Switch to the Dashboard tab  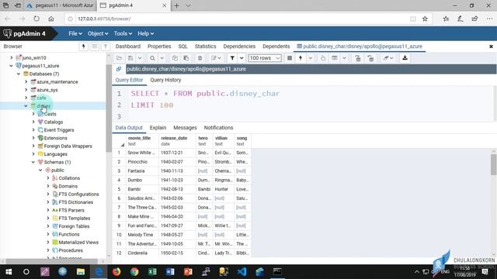click(x=128, y=46)
